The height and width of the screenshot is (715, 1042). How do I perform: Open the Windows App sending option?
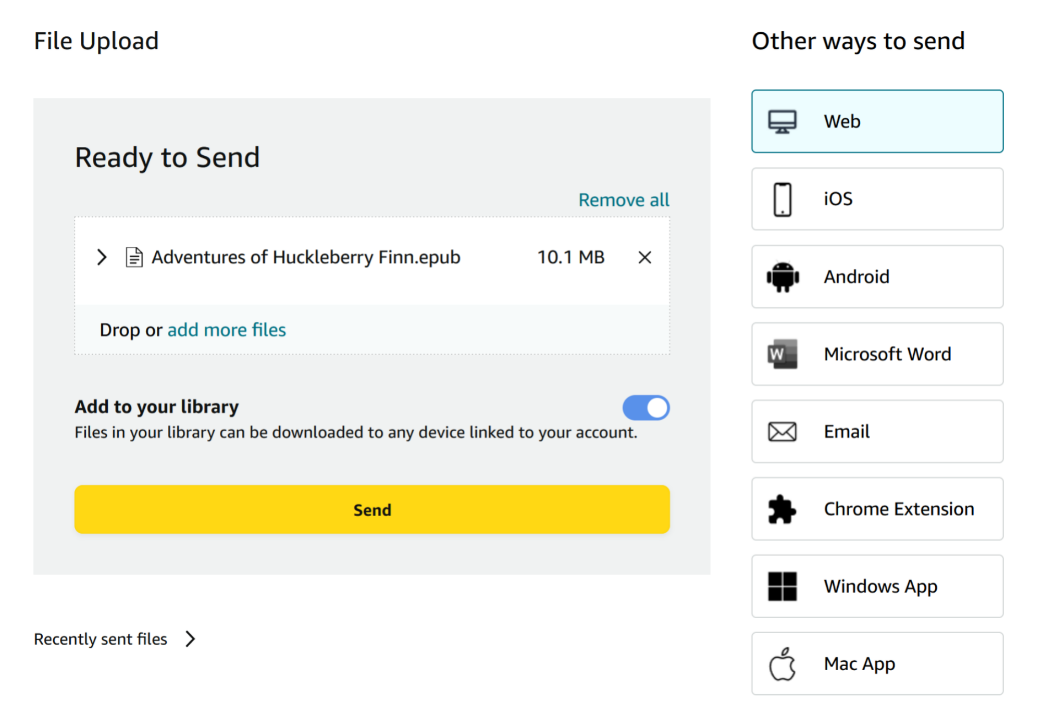coord(877,586)
